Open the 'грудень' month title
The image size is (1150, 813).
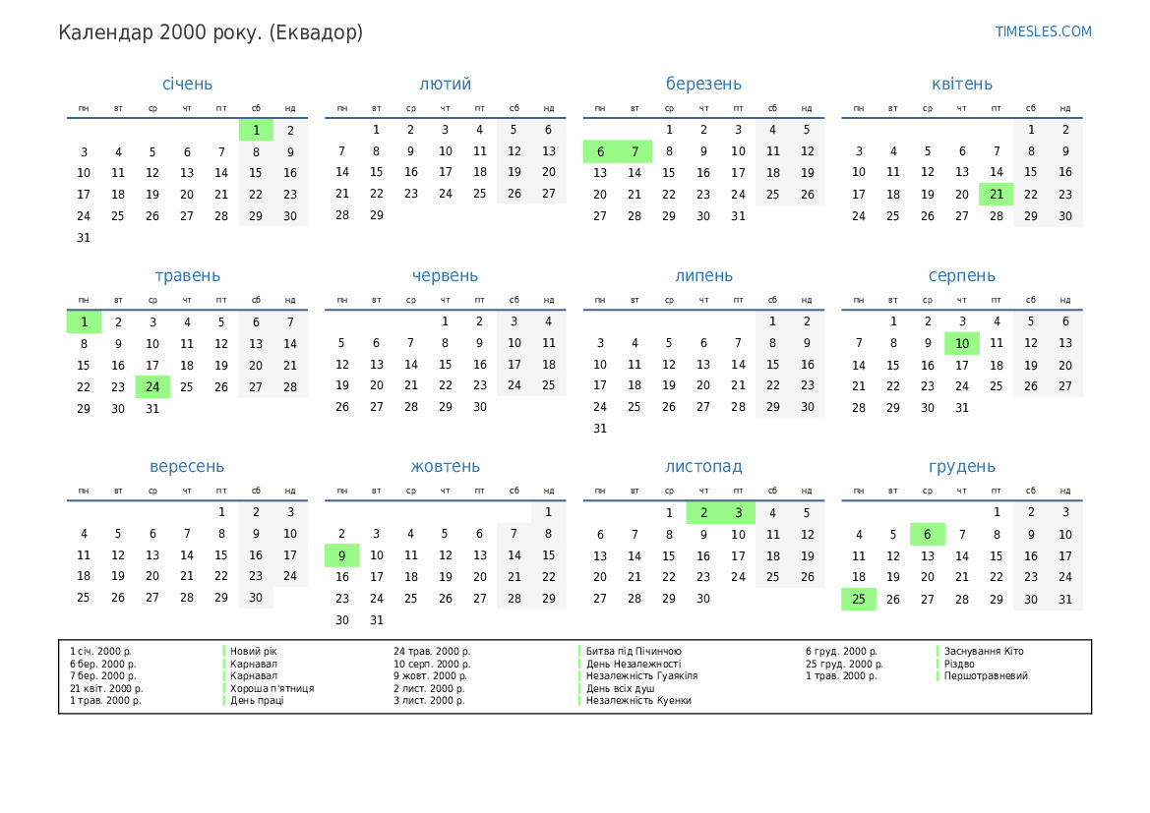(961, 467)
